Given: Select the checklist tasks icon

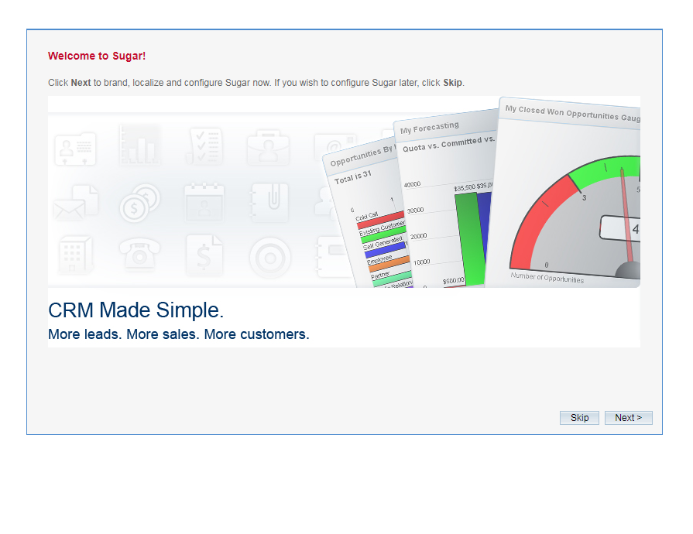Looking at the screenshot, I should point(204,147).
